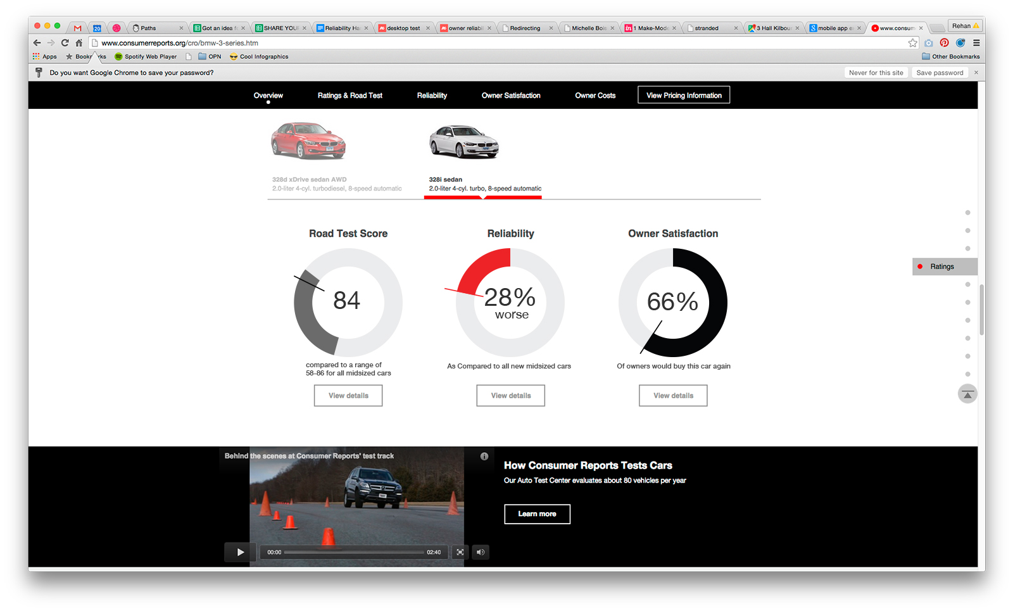Click the 328d xDrive sedan AWD label
The image size is (1013, 611).
tap(310, 180)
